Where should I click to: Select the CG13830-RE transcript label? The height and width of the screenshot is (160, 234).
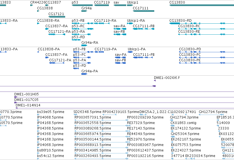click(189, 32)
